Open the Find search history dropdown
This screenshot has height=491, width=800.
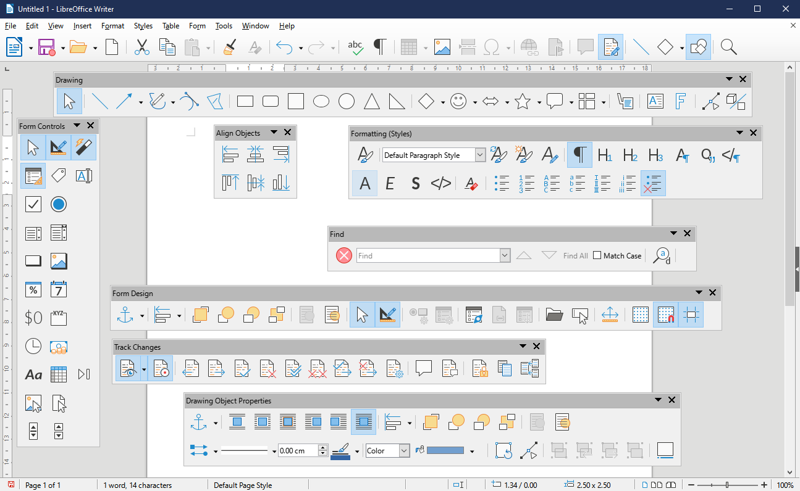[505, 255]
